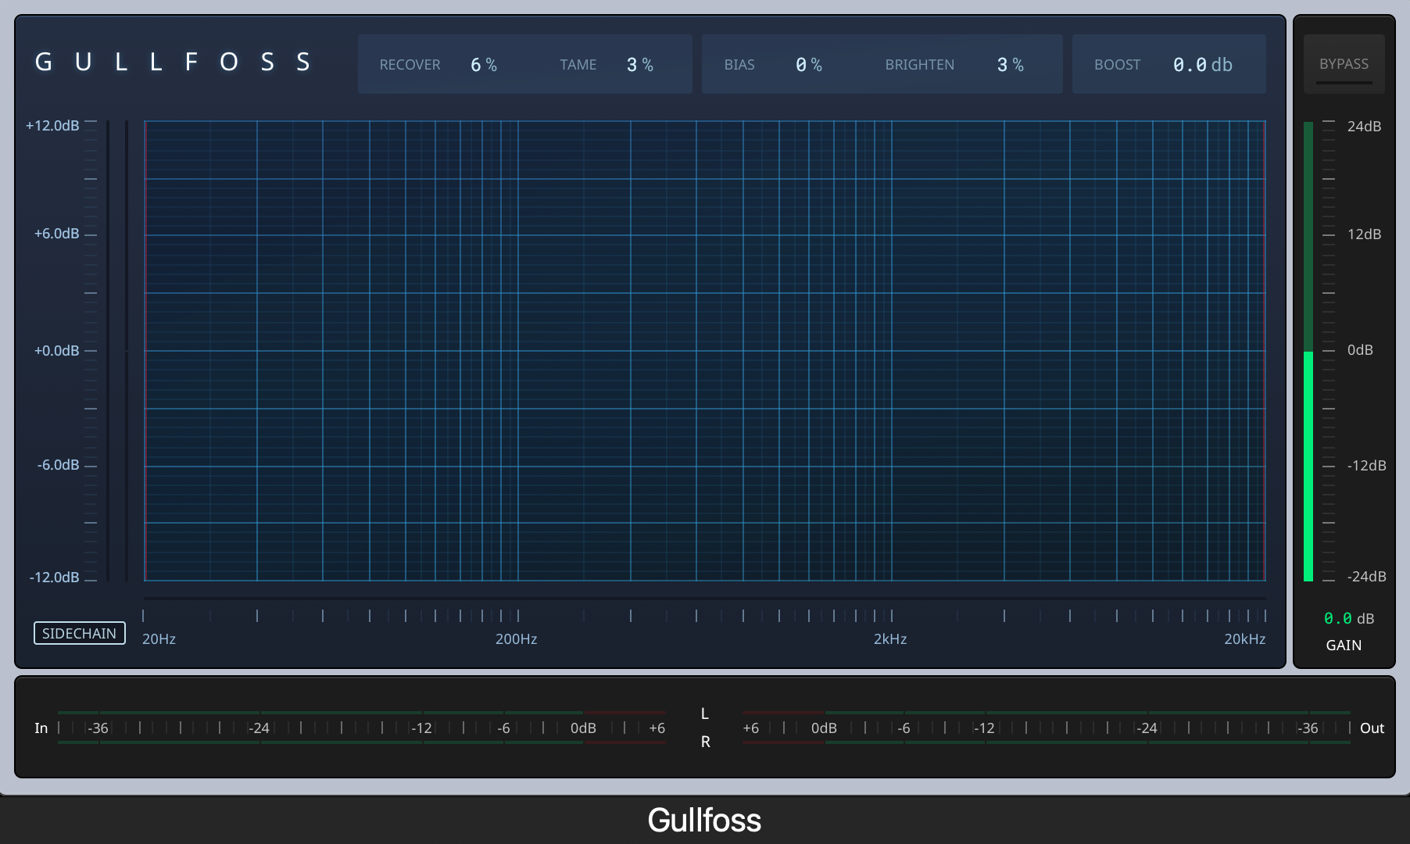
Task: Click the +12.0dB scale label
Action: click(52, 126)
